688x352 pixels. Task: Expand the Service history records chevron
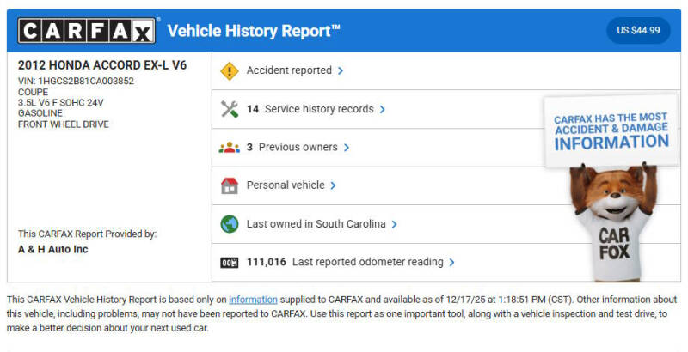coord(382,109)
